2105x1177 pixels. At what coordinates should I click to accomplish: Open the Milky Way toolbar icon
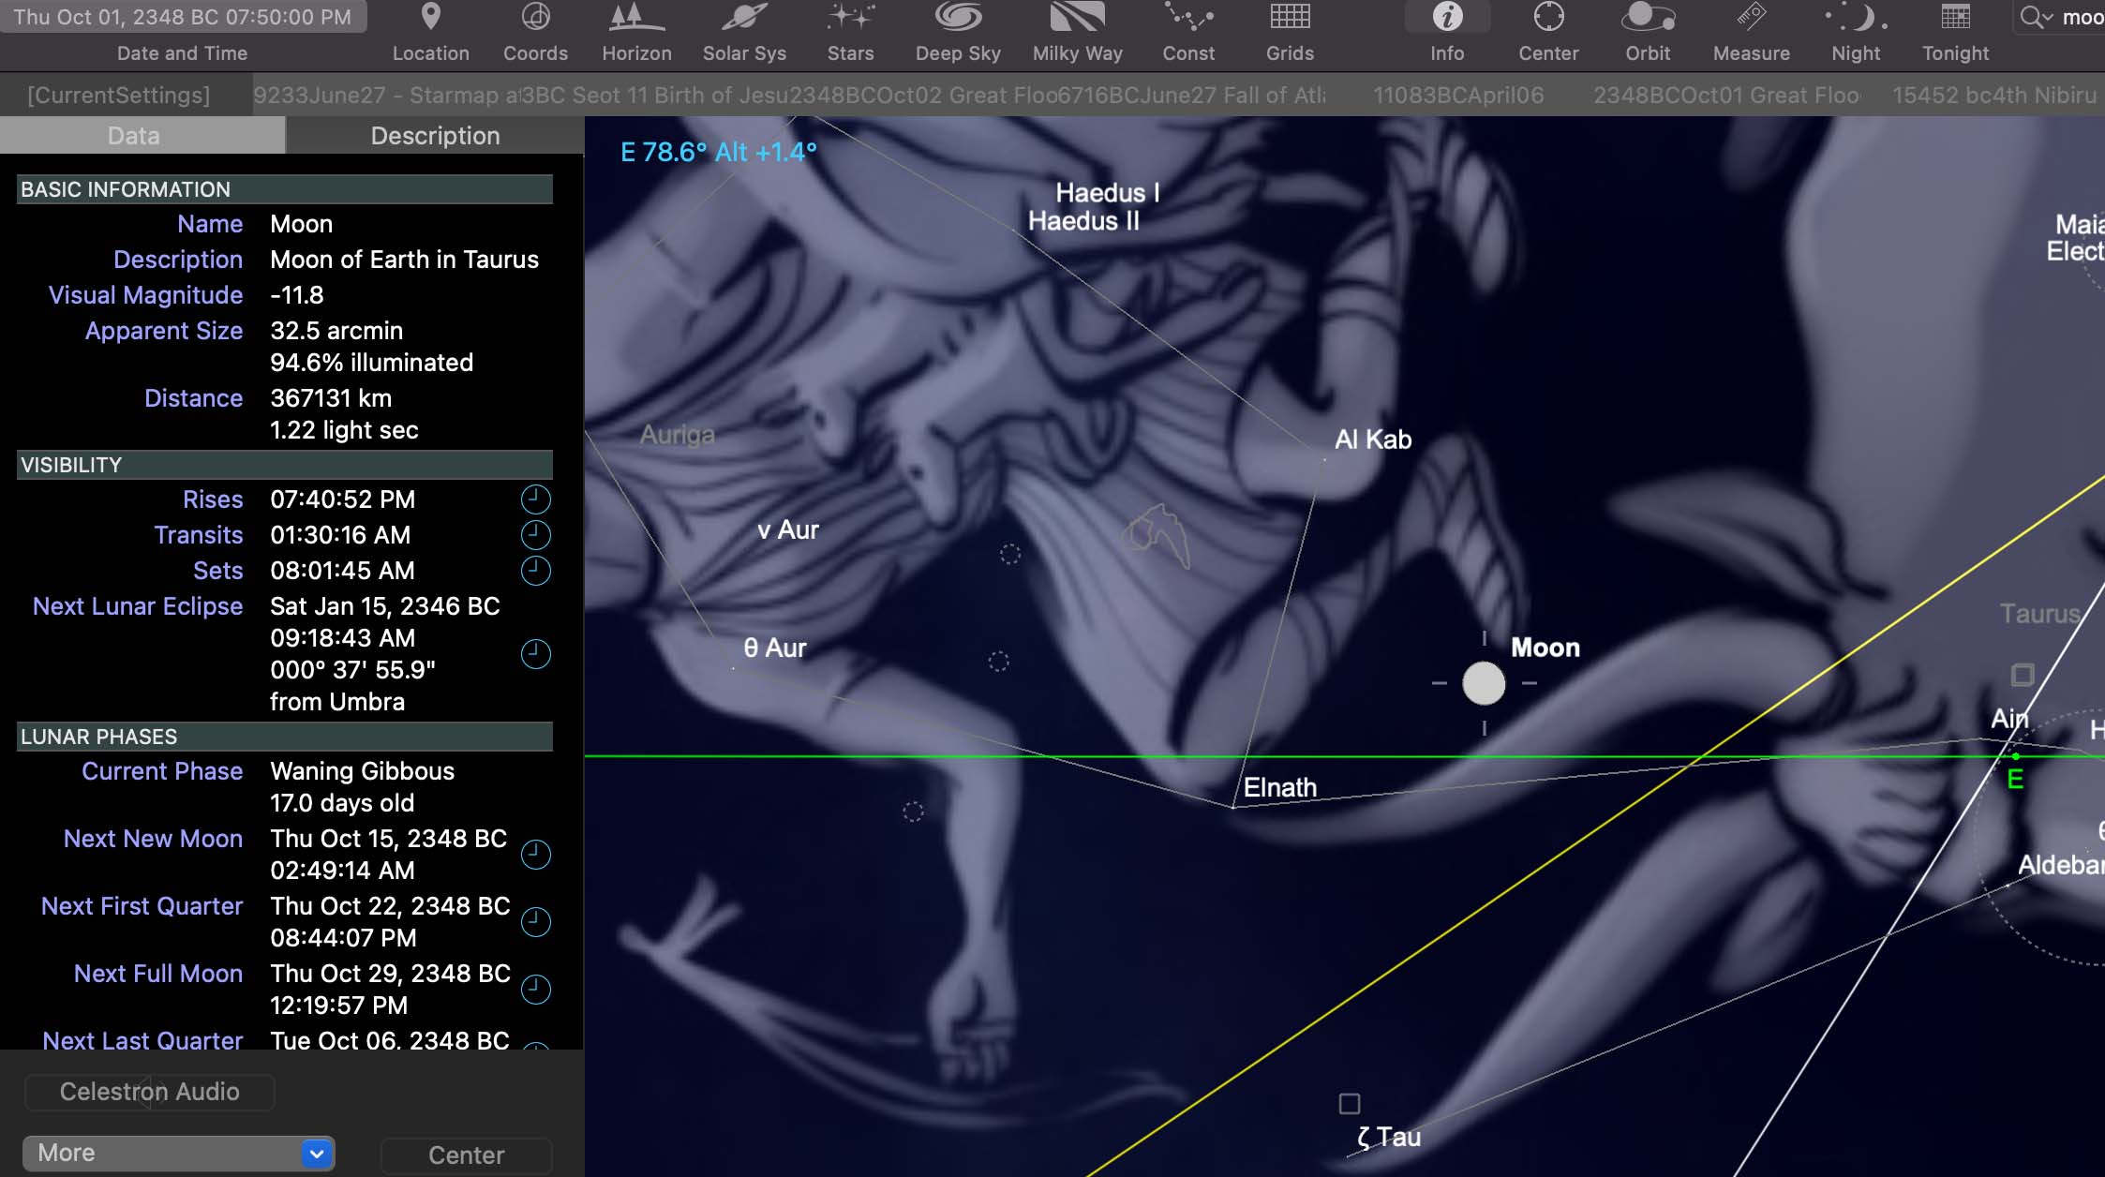coord(1077,17)
